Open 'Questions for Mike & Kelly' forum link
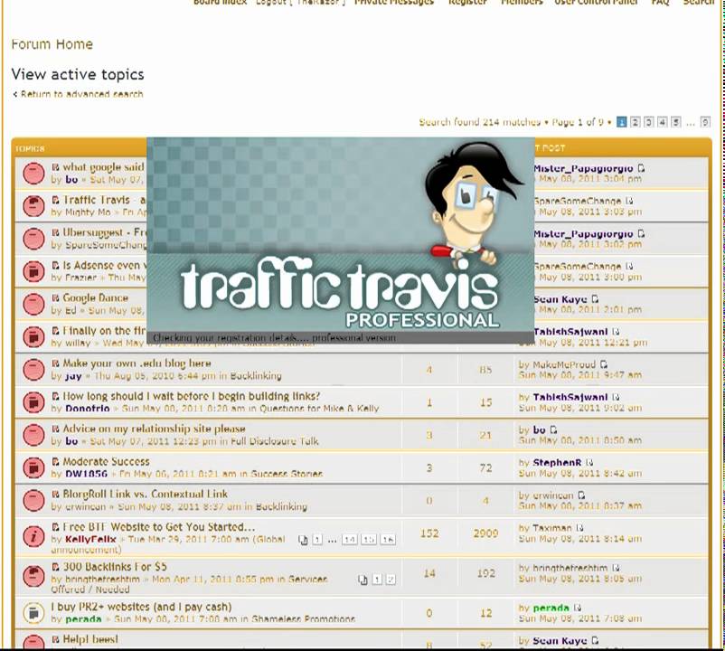Screen dimensions: 725x651 (x=319, y=409)
